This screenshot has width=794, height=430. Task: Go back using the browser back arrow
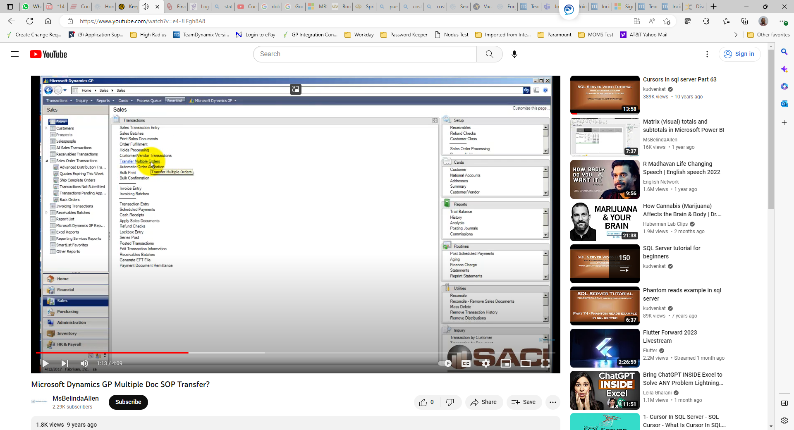click(12, 21)
